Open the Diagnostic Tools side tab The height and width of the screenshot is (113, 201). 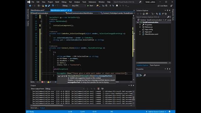click(173, 15)
